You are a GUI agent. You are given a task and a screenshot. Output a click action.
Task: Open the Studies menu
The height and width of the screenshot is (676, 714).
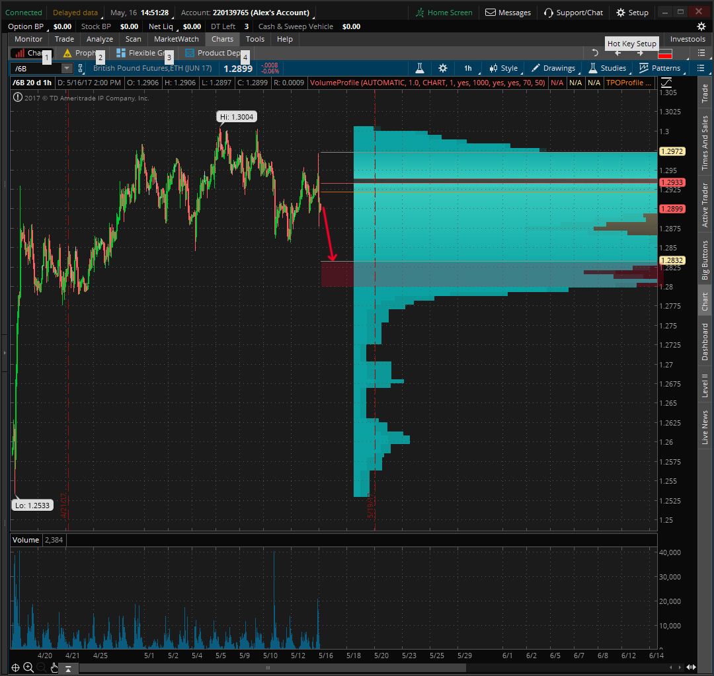tap(608, 68)
